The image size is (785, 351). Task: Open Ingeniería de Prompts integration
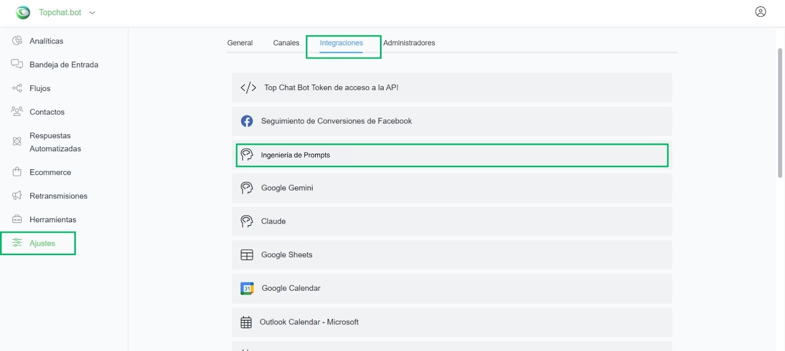tap(452, 155)
